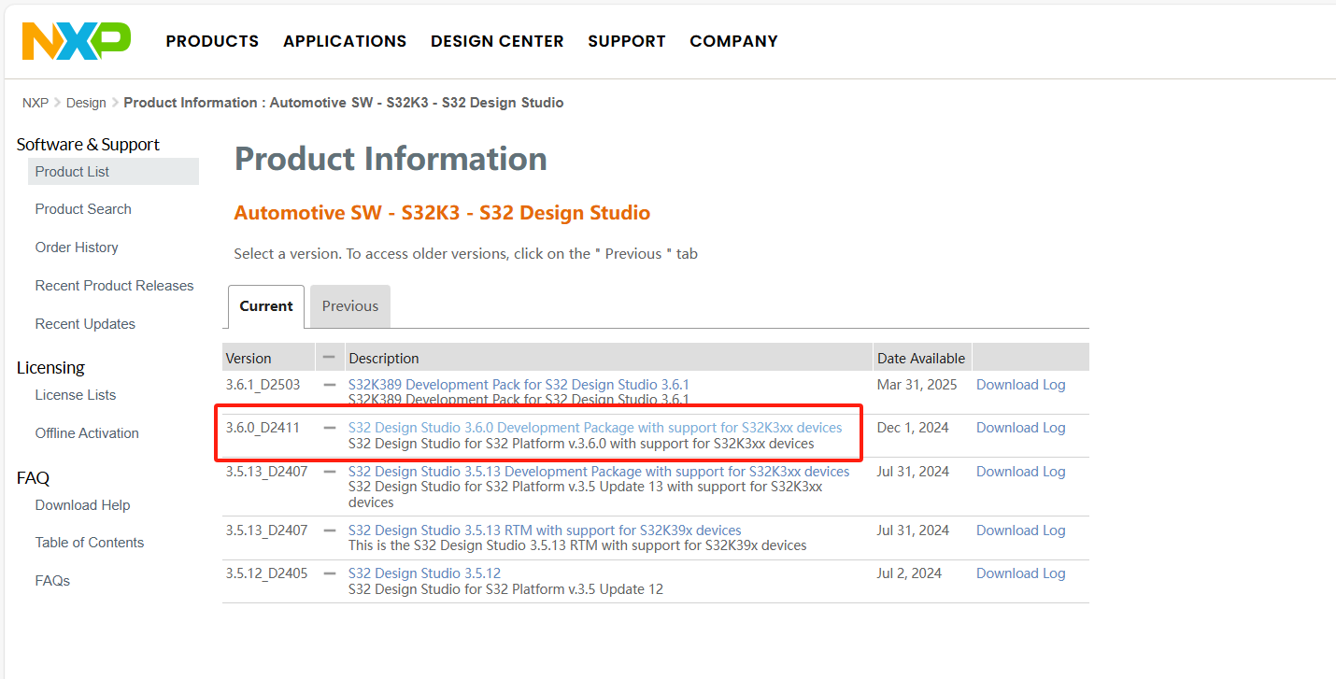Switch to the Current tab
Screen dimensions: 1336x679
coord(266,306)
